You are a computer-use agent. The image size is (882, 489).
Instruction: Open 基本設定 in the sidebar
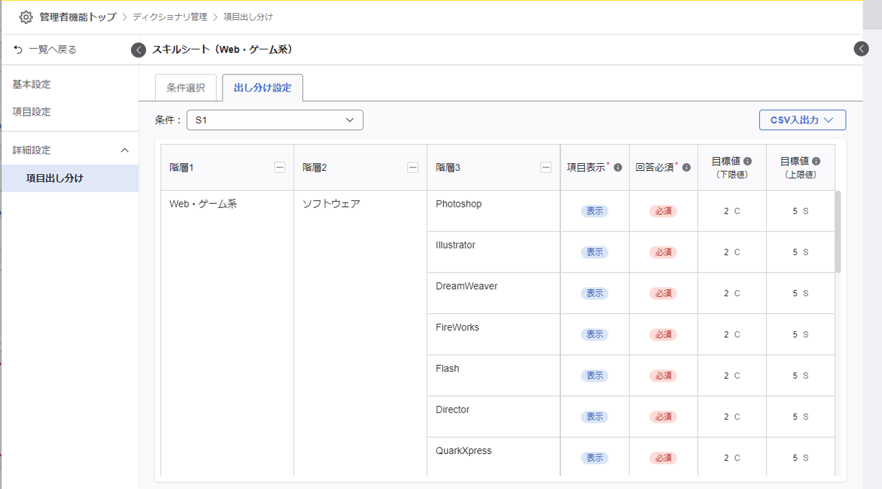[x=32, y=84]
